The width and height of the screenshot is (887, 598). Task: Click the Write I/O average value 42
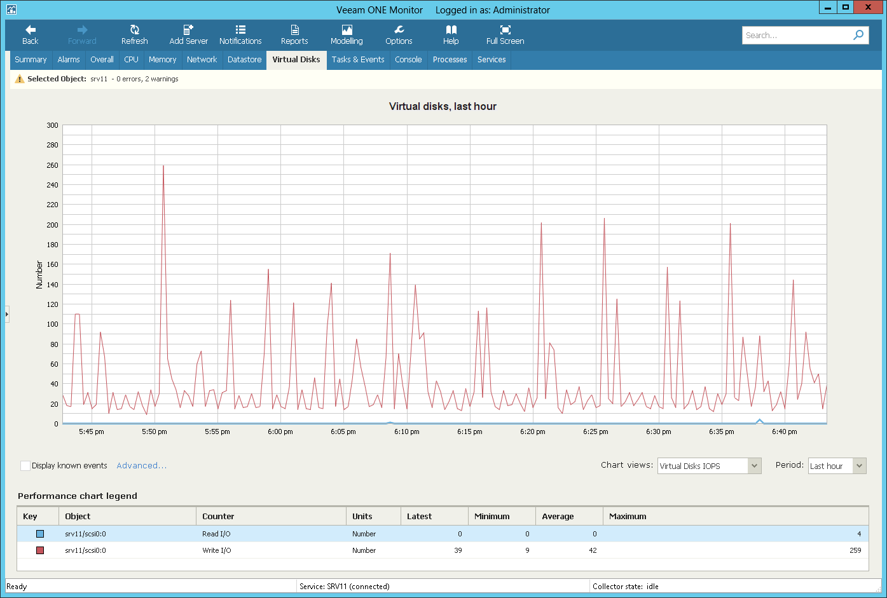593,550
